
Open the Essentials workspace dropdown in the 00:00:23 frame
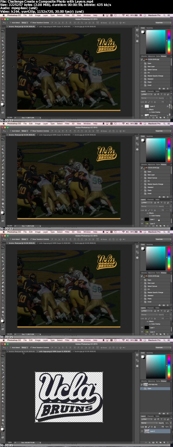(x=163, y=131)
